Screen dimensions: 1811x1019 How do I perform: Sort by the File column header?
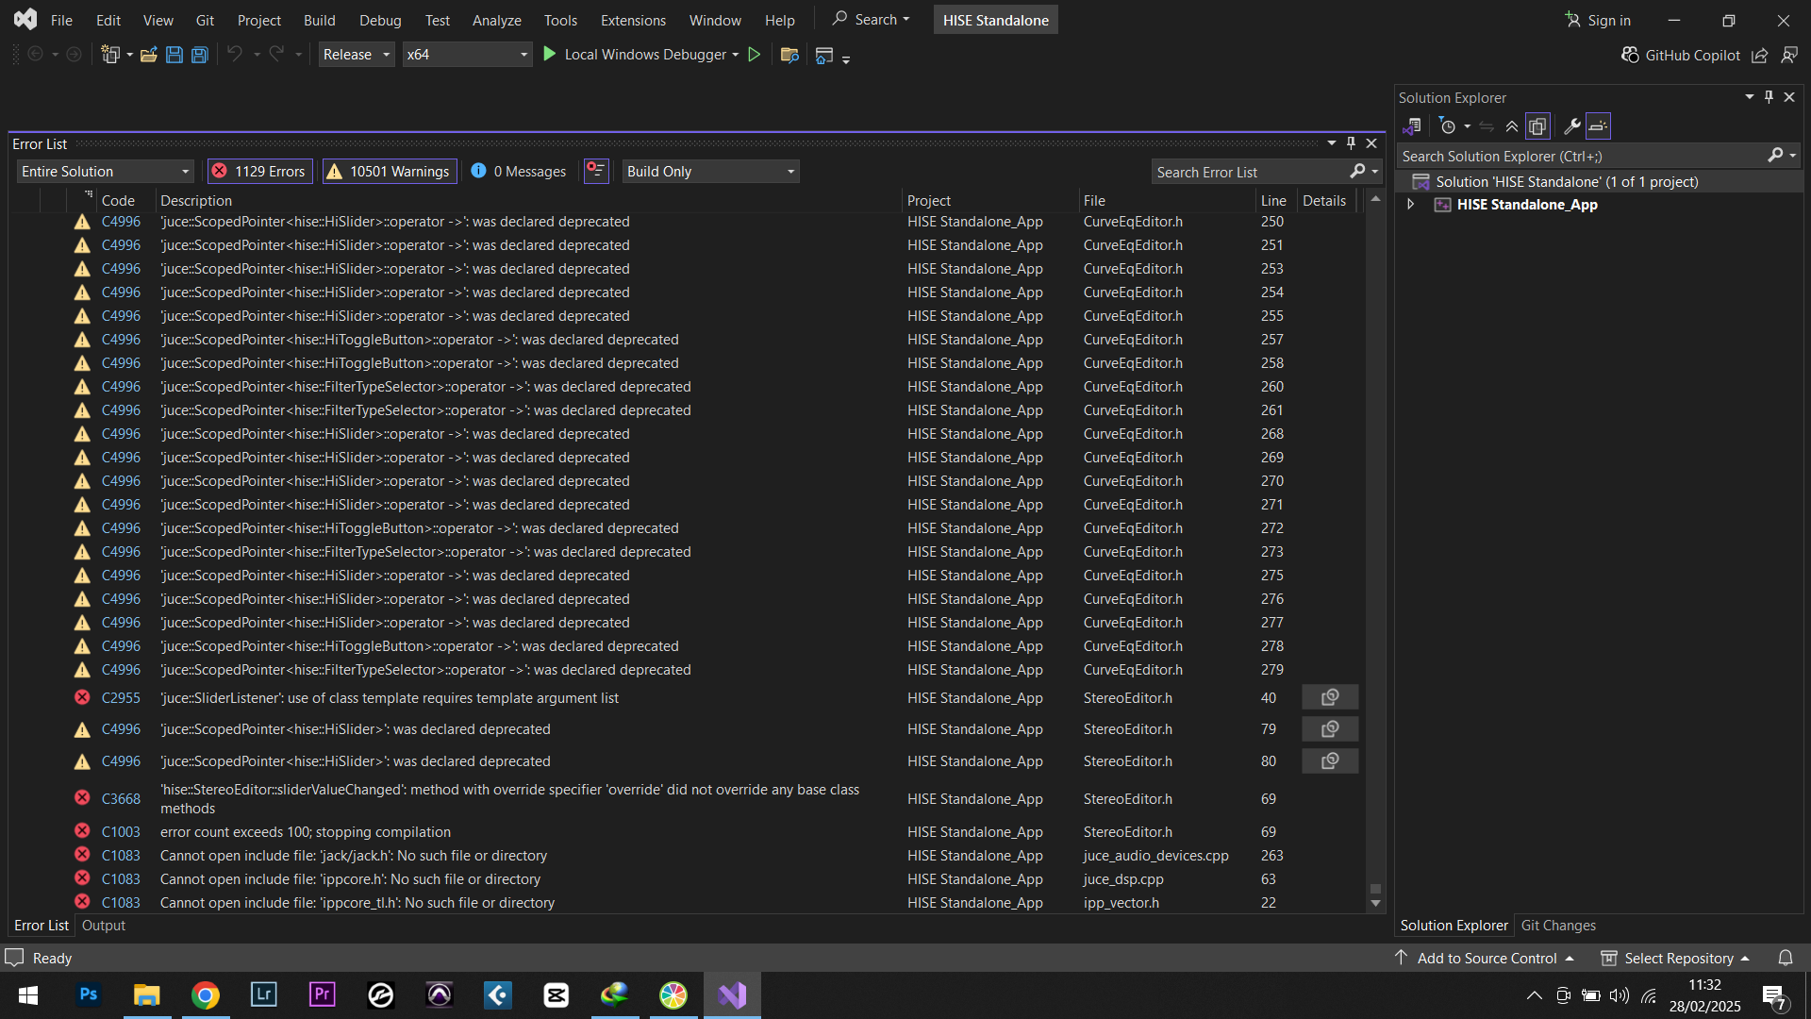click(1094, 200)
